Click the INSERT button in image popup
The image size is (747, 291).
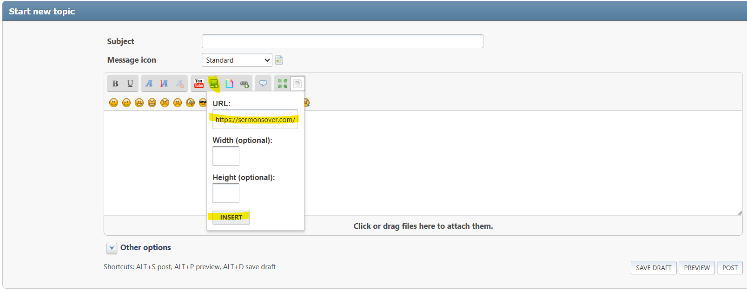point(231,217)
